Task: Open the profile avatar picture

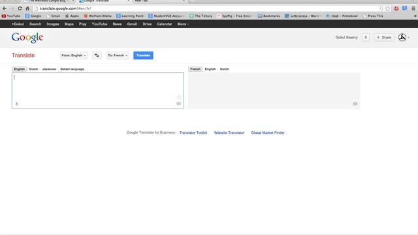Action: pyautogui.click(x=402, y=37)
